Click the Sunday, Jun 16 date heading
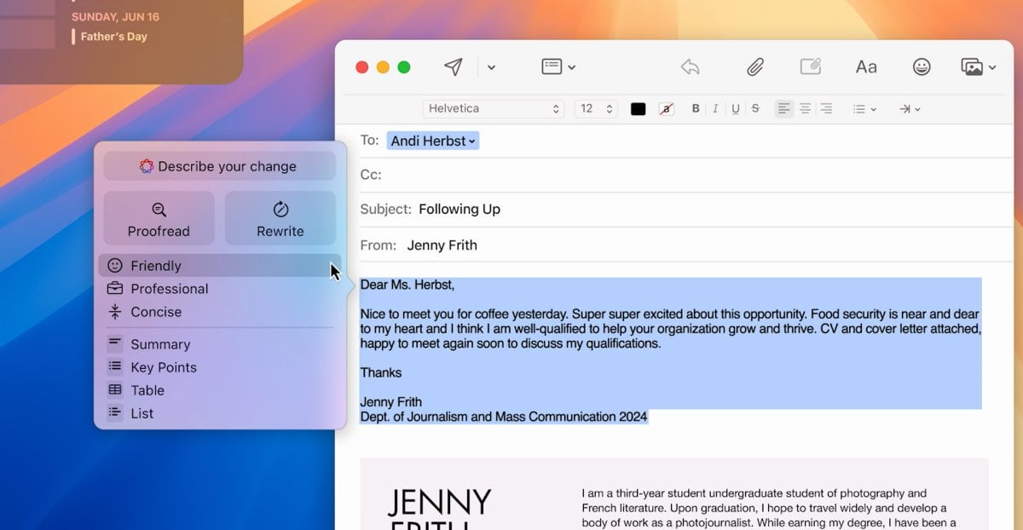Viewport: 1023px width, 530px height. 115,17
